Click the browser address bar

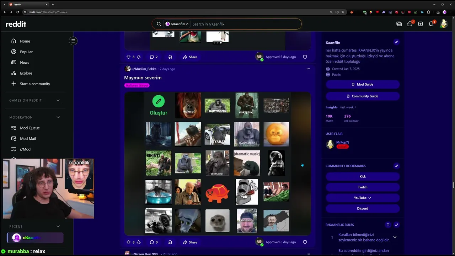(x=178, y=12)
